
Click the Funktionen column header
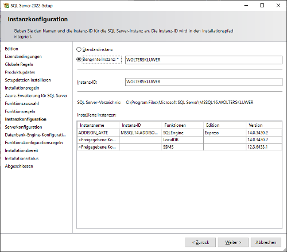coord(183,125)
